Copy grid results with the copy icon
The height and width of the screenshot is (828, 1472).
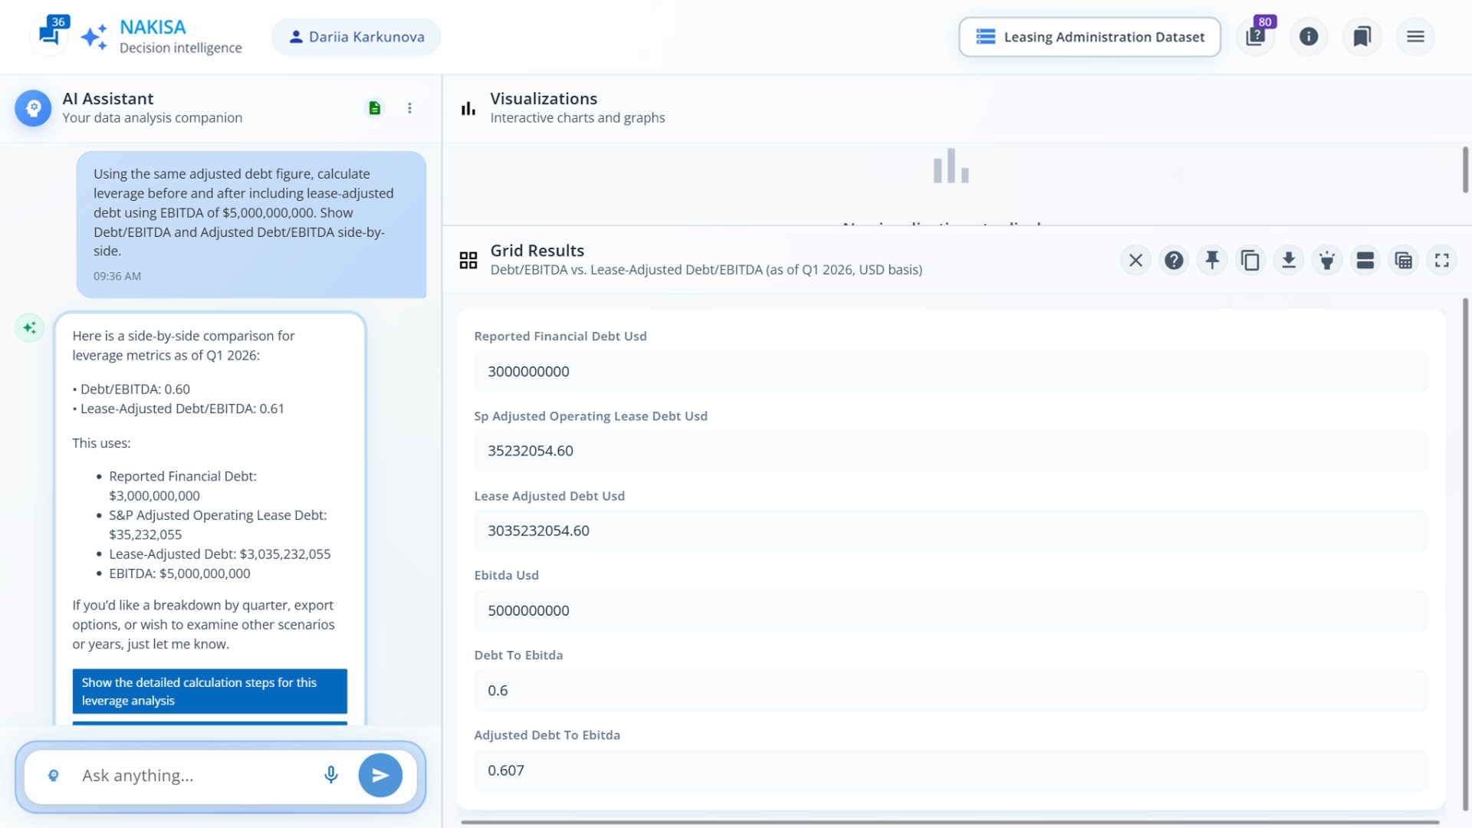[1250, 261]
